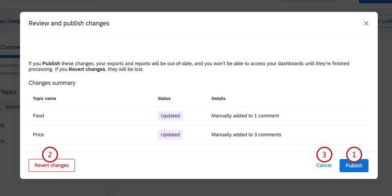
Task: Click the blue Publish button
Action: click(354, 166)
